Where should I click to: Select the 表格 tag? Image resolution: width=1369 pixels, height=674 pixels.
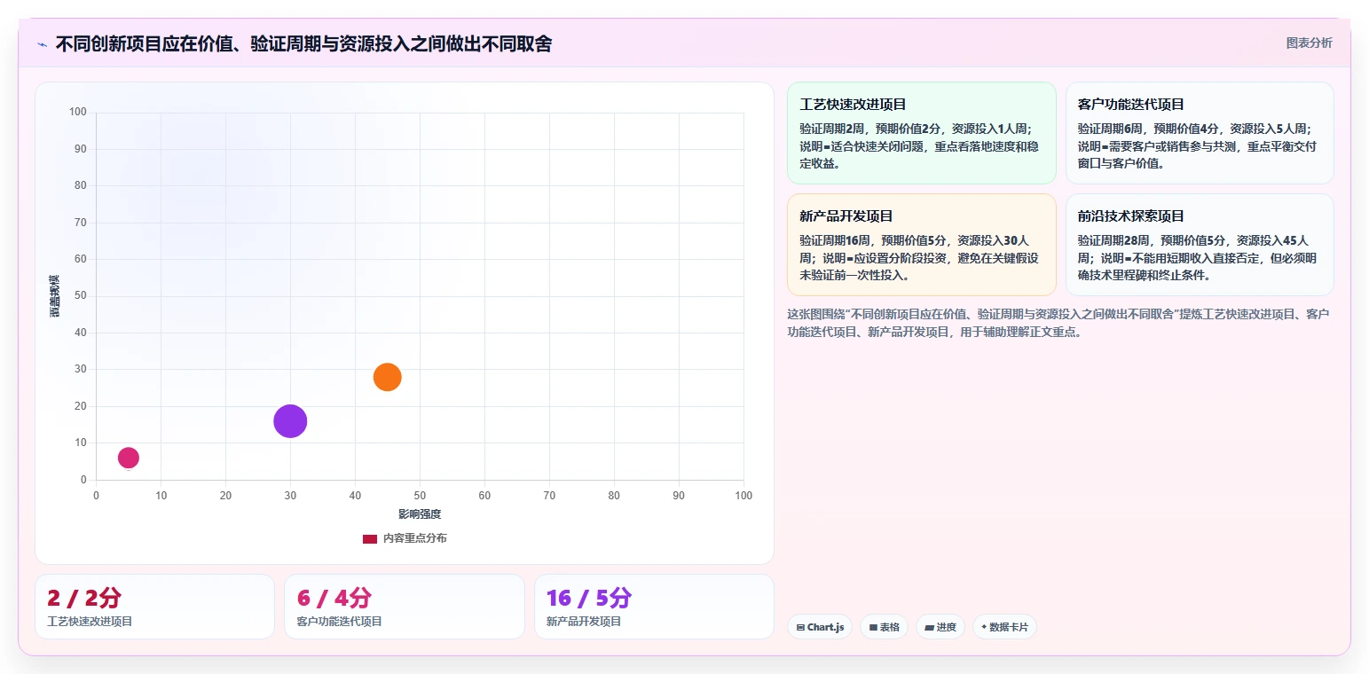click(x=884, y=627)
